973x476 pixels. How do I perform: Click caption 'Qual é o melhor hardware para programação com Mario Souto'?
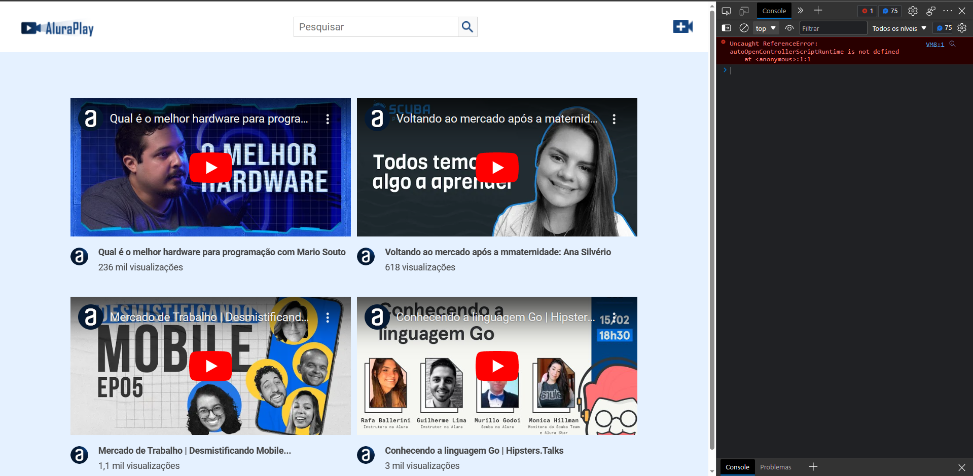[x=222, y=252]
